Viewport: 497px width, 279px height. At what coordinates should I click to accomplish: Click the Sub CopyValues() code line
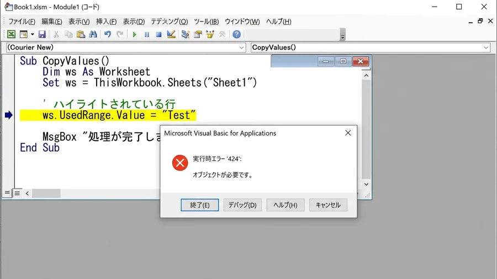65,61
